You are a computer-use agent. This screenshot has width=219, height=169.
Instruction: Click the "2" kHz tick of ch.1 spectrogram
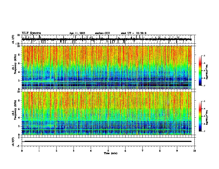19,81
